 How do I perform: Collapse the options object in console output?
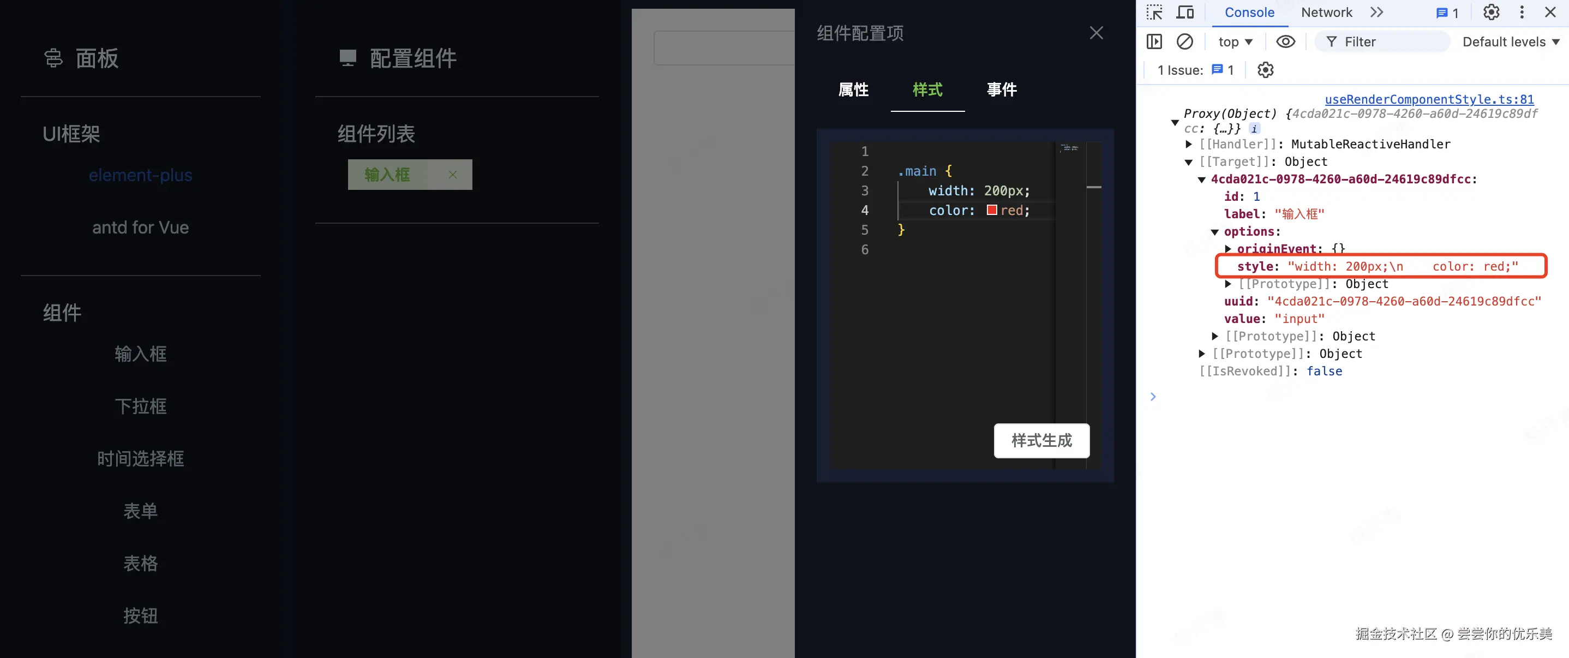tap(1215, 231)
